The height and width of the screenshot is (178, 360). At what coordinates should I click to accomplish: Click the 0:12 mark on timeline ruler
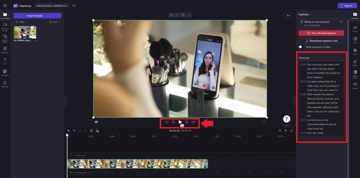pos(154,137)
